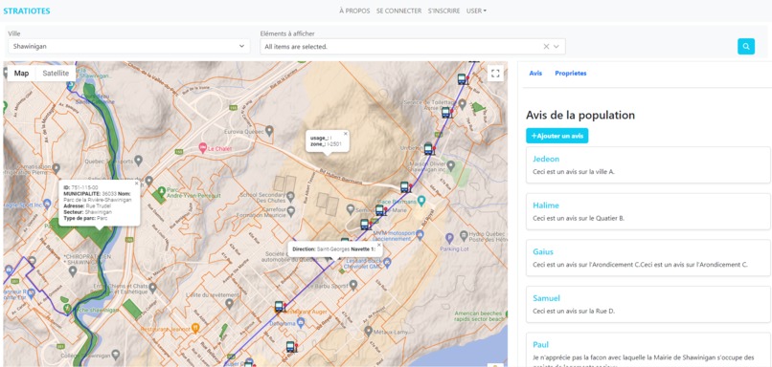Close the Direction Saint-Georges popup

click(x=378, y=244)
